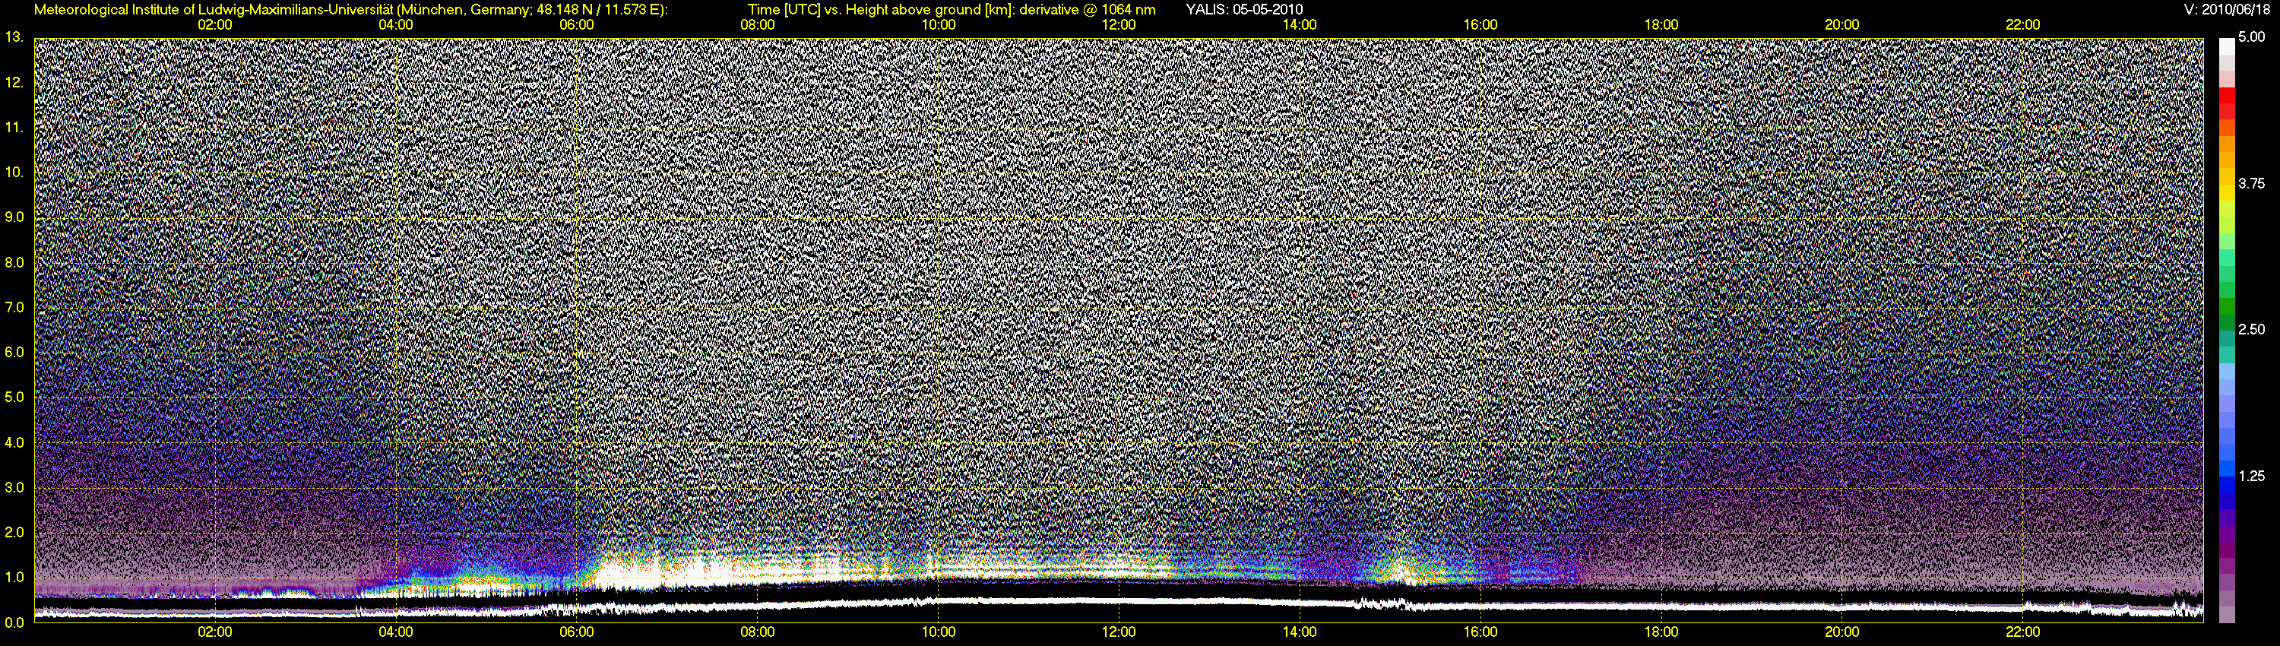Click the 'Time [UTC] vs. Height above ground' title
Image resolution: width=2280 pixels, height=646 pixels.
click(952, 11)
